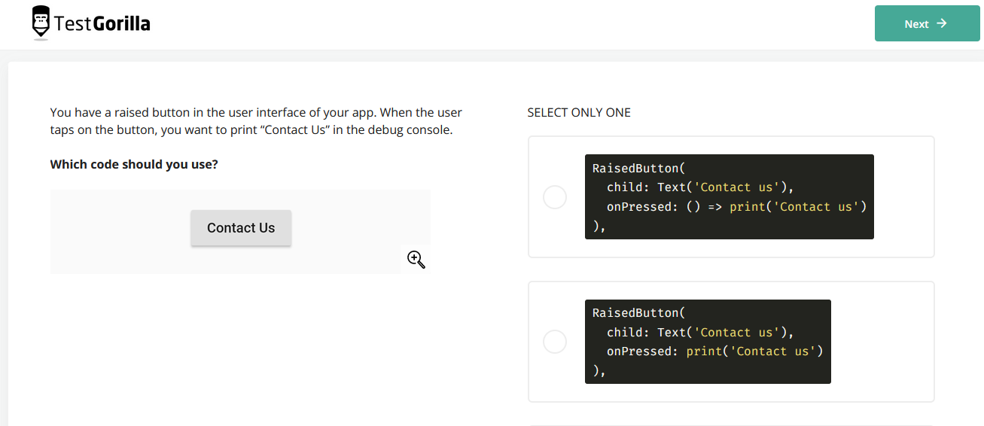984x426 pixels.
Task: Zoom the Contact Us preview image with magnifier
Action: click(x=416, y=260)
